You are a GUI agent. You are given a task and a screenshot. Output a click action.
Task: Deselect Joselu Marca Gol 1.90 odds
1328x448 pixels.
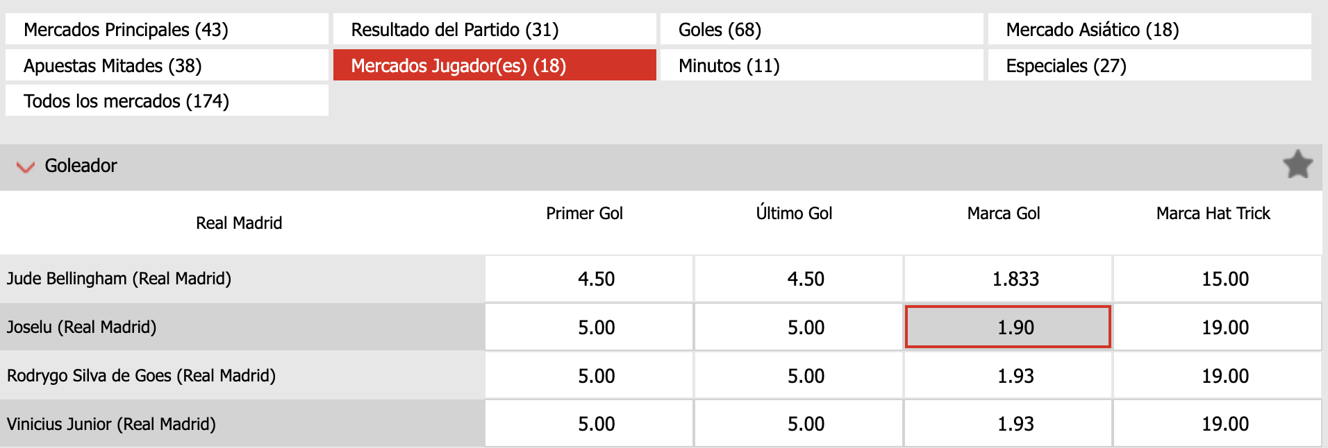click(x=1008, y=327)
